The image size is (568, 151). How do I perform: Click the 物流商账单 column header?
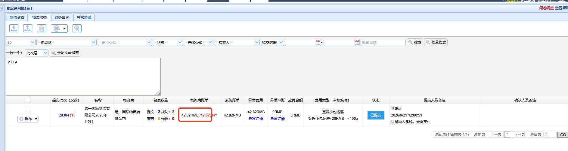[199, 100]
